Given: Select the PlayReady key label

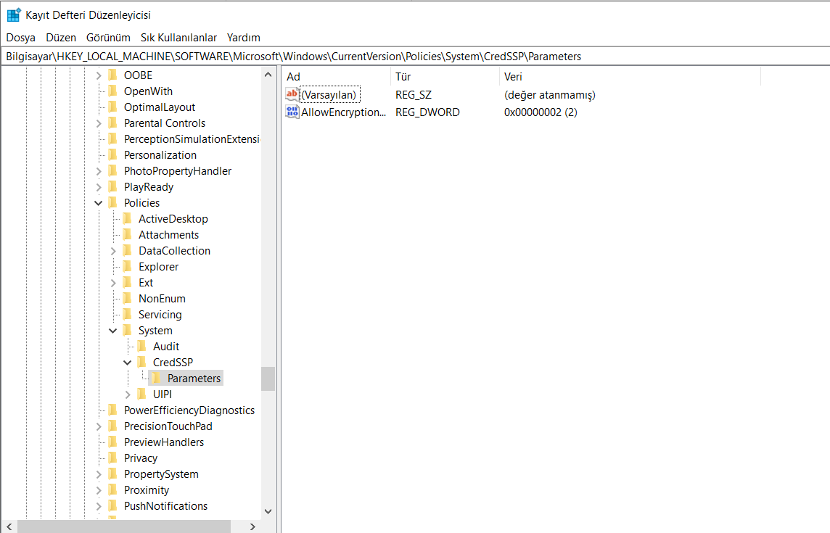Looking at the screenshot, I should (148, 187).
